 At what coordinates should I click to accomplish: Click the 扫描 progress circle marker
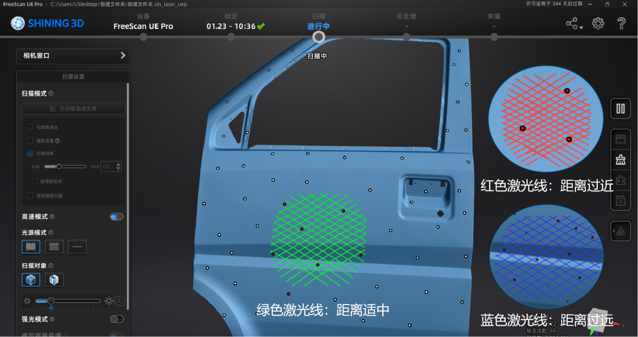click(x=318, y=37)
